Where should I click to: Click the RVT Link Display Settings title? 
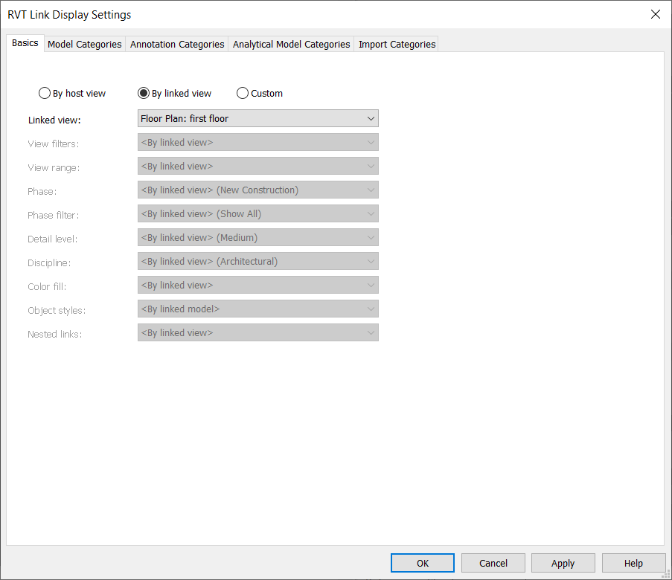point(69,15)
